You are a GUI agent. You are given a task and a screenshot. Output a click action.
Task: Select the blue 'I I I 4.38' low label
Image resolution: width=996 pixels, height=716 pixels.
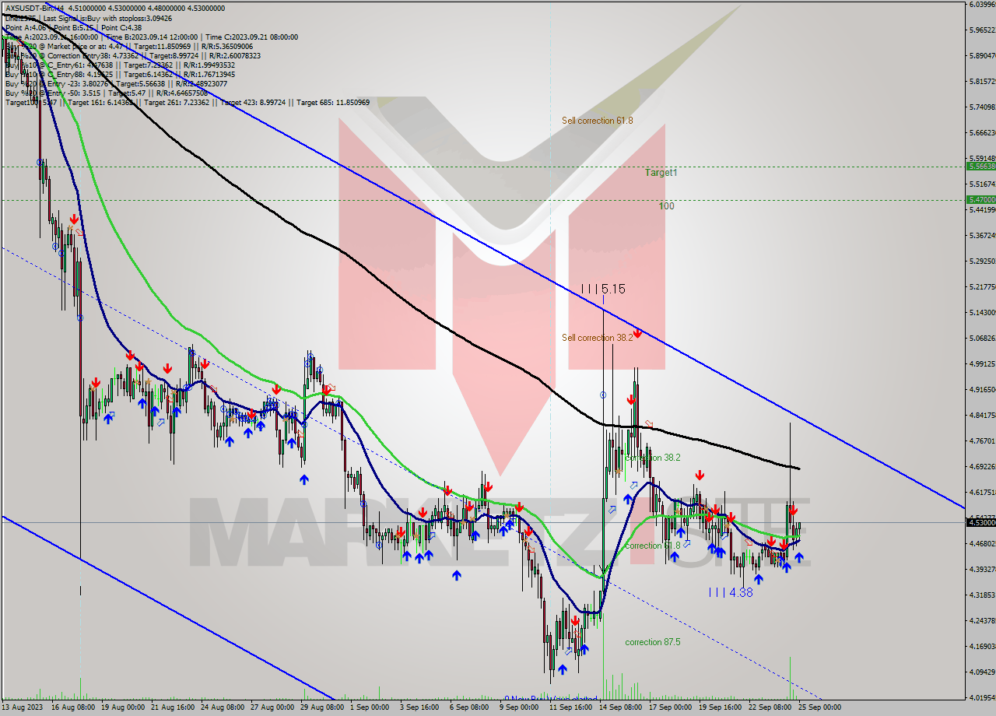(731, 592)
